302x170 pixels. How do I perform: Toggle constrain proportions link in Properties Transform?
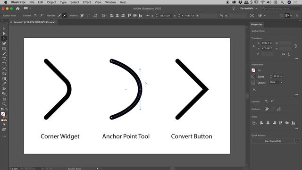[296, 46]
